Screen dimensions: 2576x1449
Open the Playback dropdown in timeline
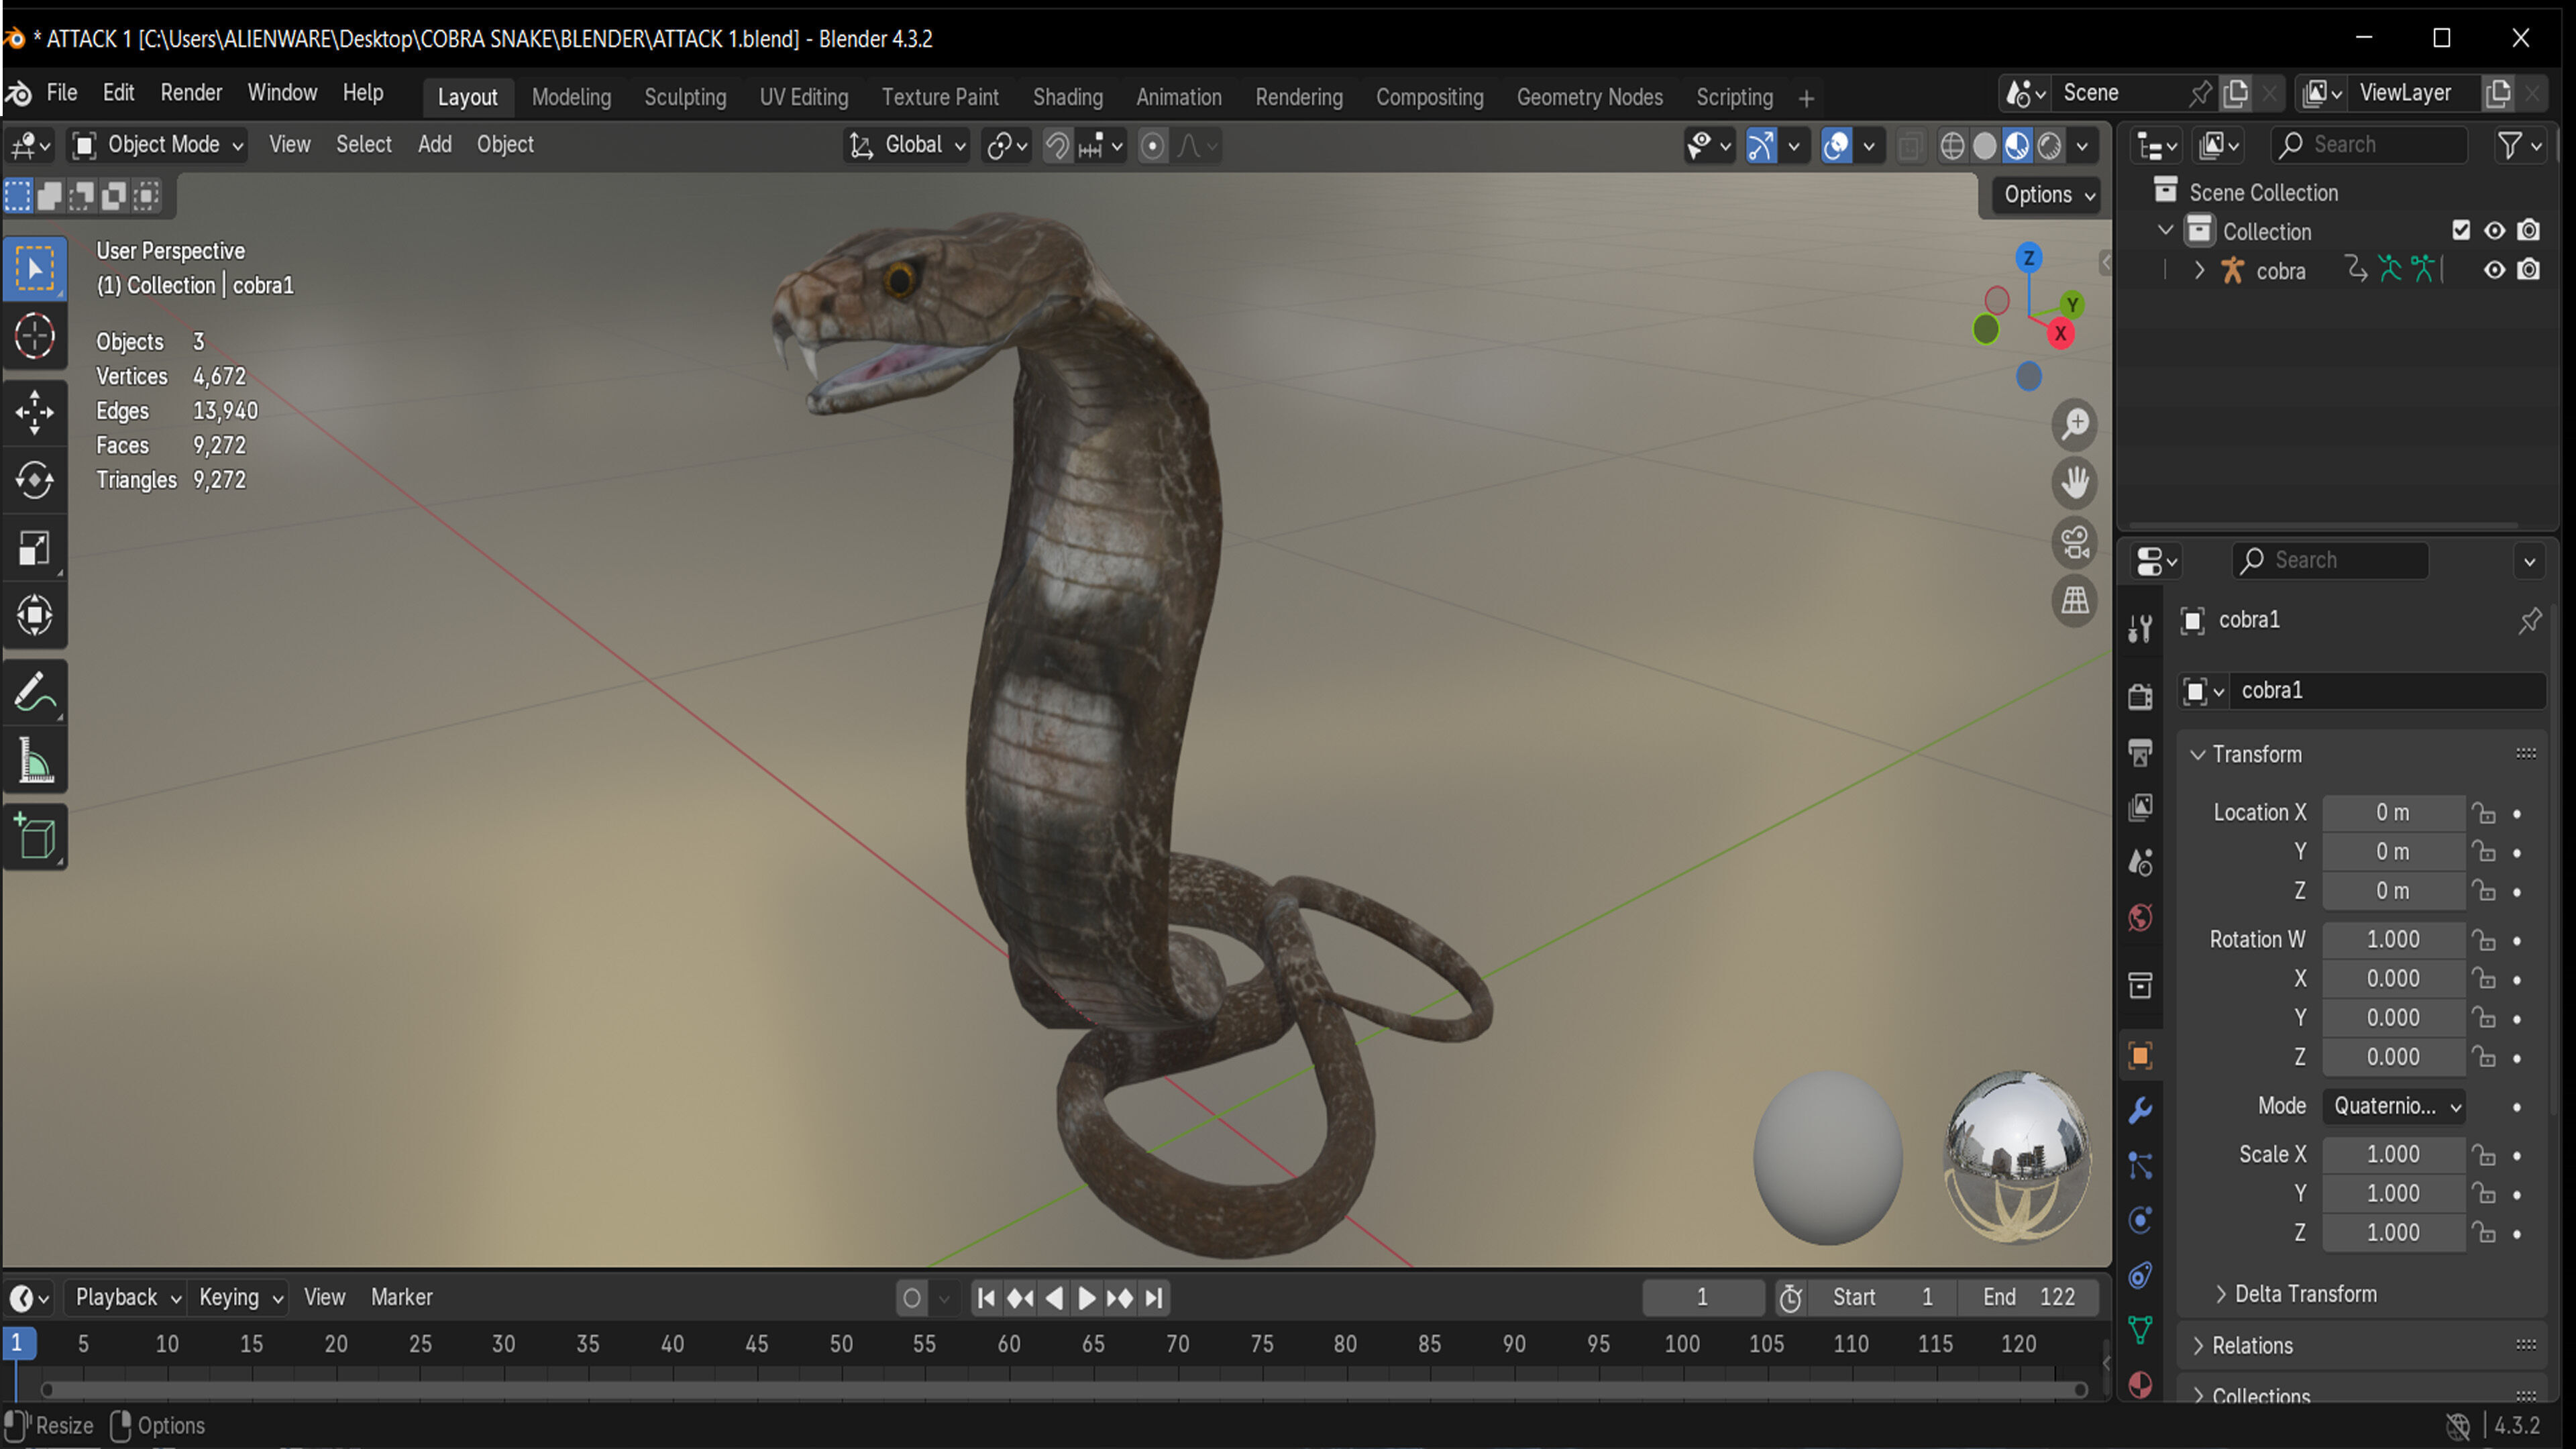click(127, 1298)
